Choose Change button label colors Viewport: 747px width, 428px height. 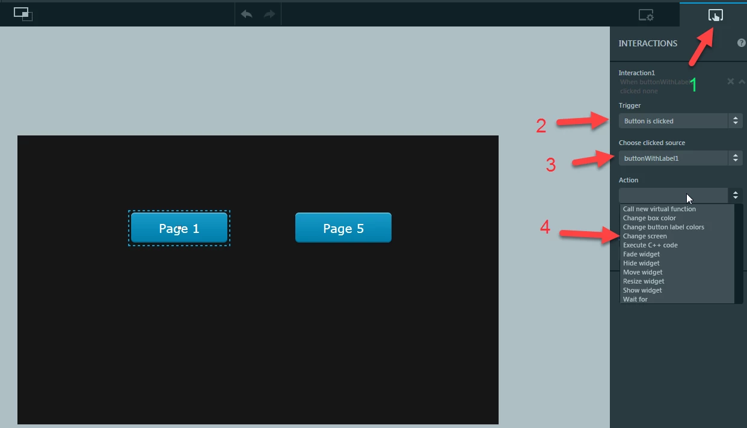coord(663,227)
